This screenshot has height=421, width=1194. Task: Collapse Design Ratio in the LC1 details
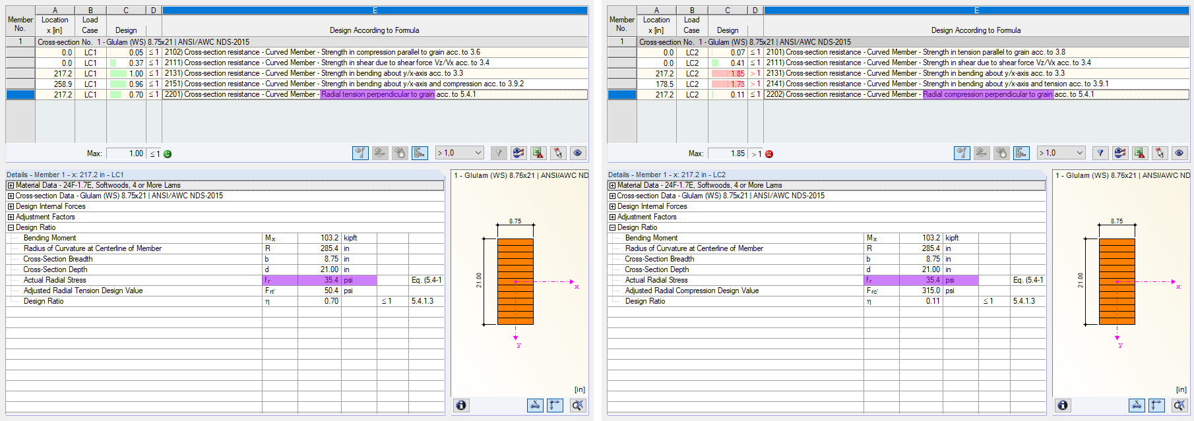pyautogui.click(x=11, y=227)
